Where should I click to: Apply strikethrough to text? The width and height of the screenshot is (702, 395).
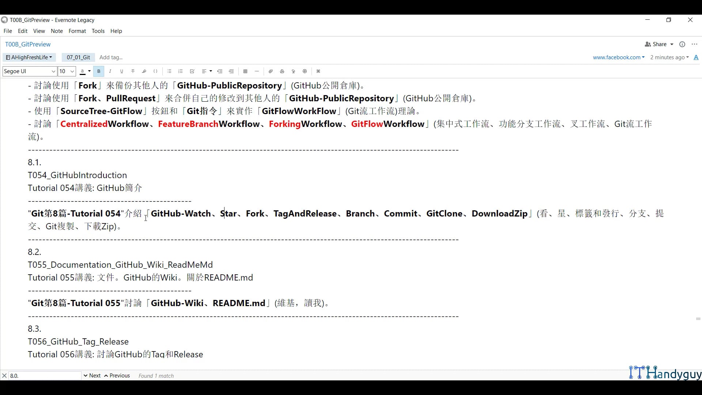[133, 71]
